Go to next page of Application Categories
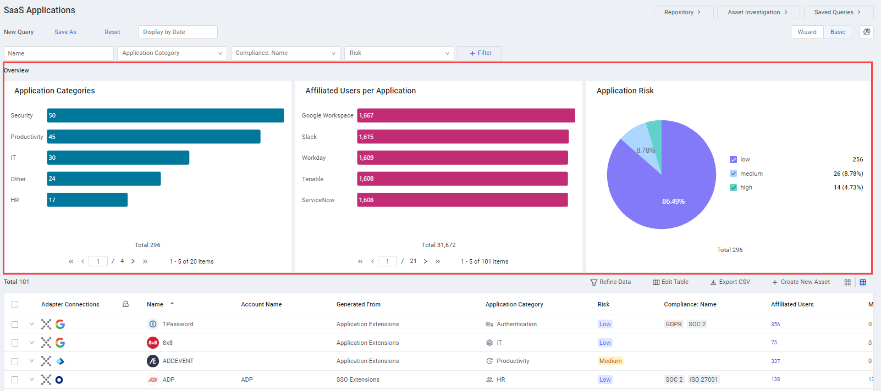Image resolution: width=881 pixels, height=391 pixels. point(133,261)
